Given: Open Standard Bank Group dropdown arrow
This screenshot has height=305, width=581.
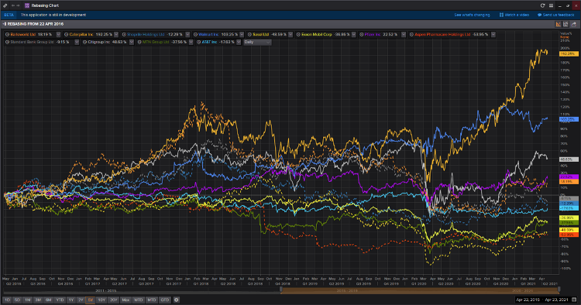Looking at the screenshot, I should [x=77, y=43].
